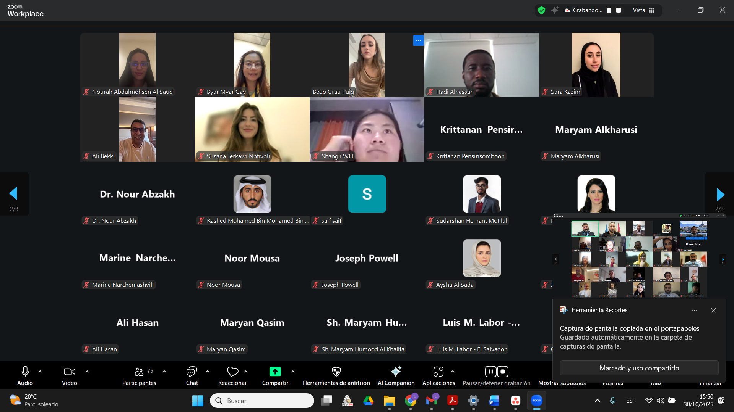734x412 pixels.
Task: Open Herramientas de anfitrión shield icon
Action: point(336,372)
